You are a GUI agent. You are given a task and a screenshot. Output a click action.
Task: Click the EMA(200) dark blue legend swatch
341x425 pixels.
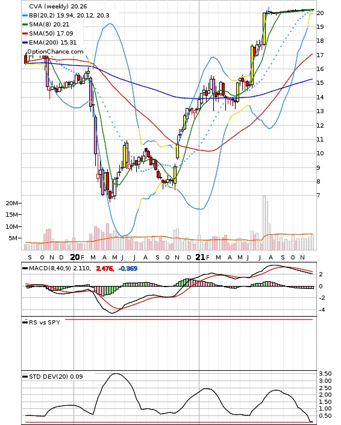25,42
